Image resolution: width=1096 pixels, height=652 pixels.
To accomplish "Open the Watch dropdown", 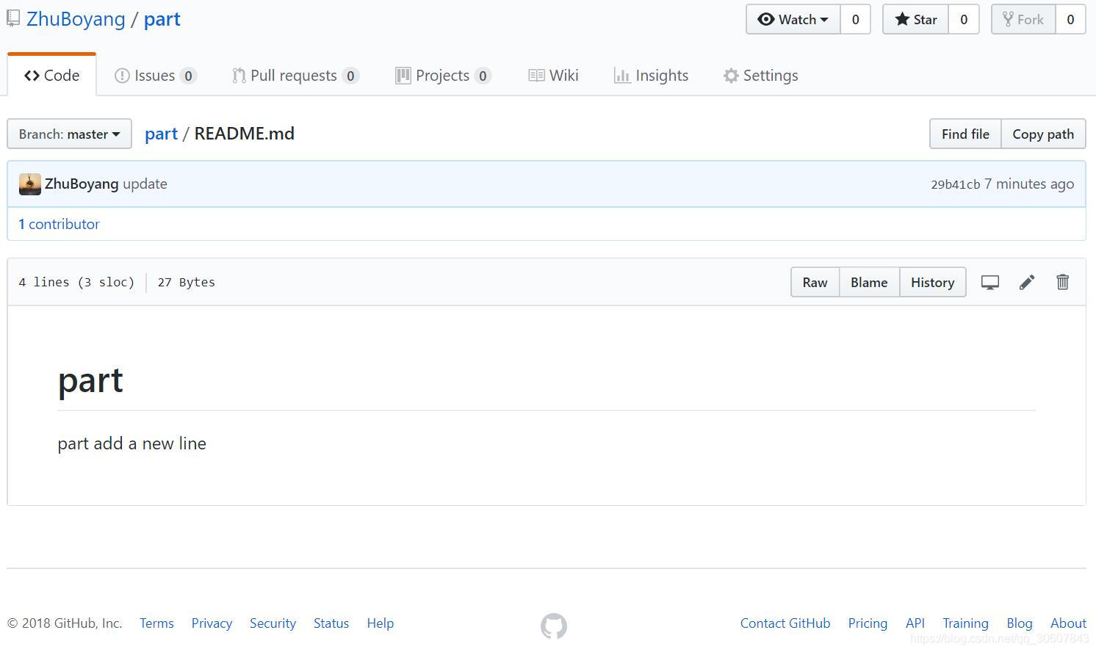I will click(793, 20).
